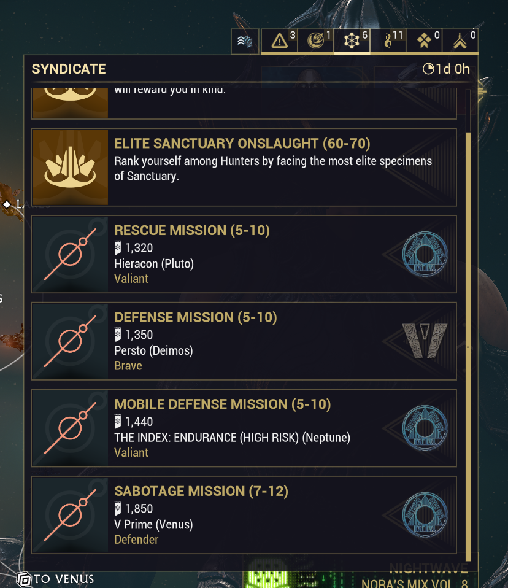The image size is (508, 588).
Task: Open the Invasions tab showing 1
Action: (316, 41)
